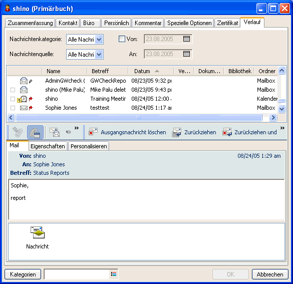Click the calendar icon in Von date field
This screenshot has width=293, height=284.
186,39
